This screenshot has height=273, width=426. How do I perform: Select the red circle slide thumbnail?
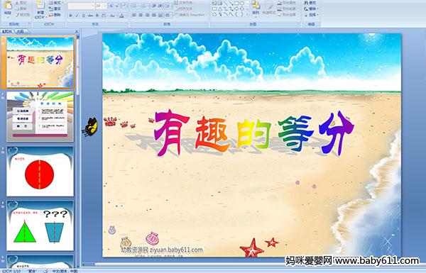(40, 171)
